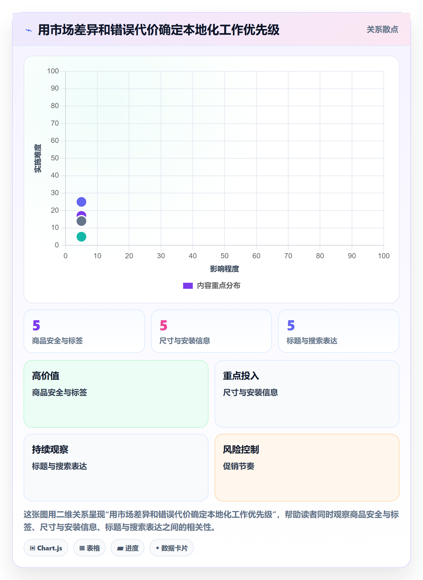Select the 持续观察 quadrant card
Image resolution: width=423 pixels, height=580 pixels.
116,468
